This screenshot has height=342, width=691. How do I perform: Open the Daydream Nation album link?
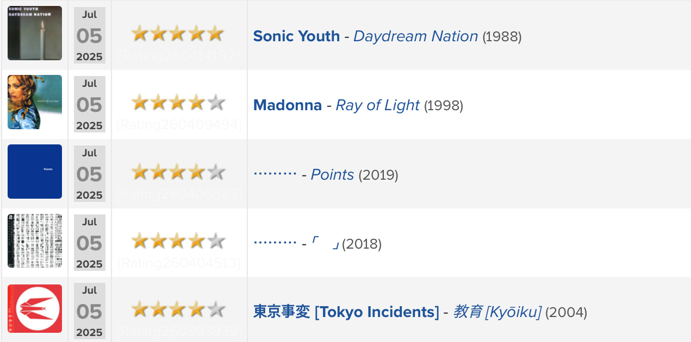coord(416,36)
